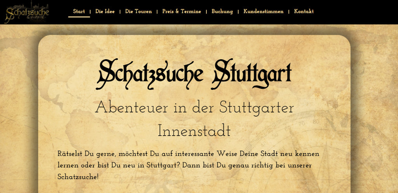Screen dimensions: 398x193
Task: Open the Start menu item
Action: point(79,11)
